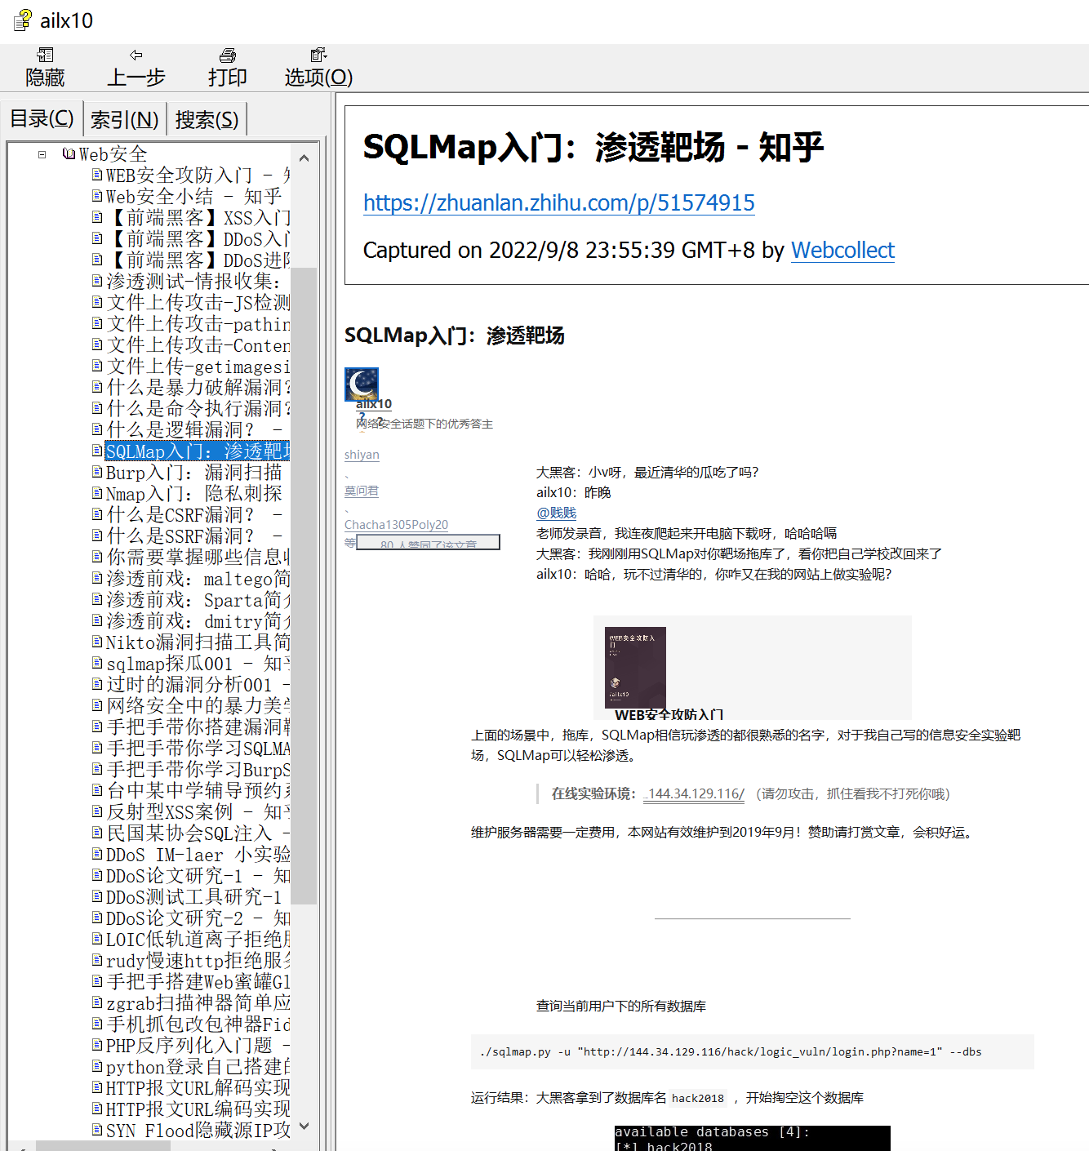Select 【前端黑客】XSS入门 tree topic
1089x1151 pixels.
click(x=197, y=217)
